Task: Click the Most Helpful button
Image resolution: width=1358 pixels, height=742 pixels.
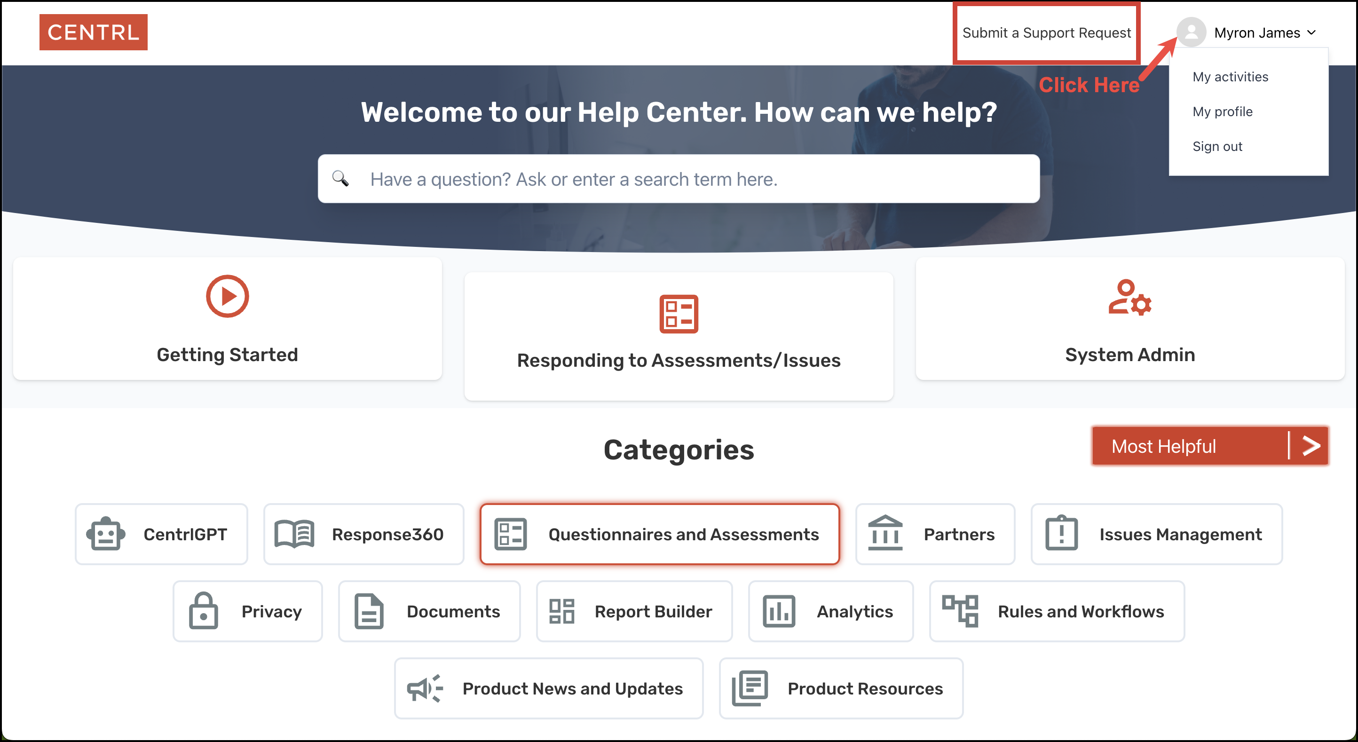Action: (1210, 446)
